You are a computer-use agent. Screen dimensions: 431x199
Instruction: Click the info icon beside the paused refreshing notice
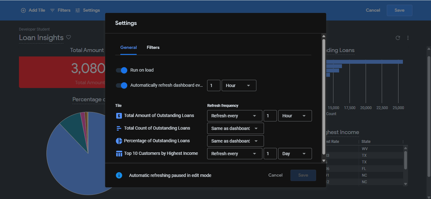(x=119, y=175)
